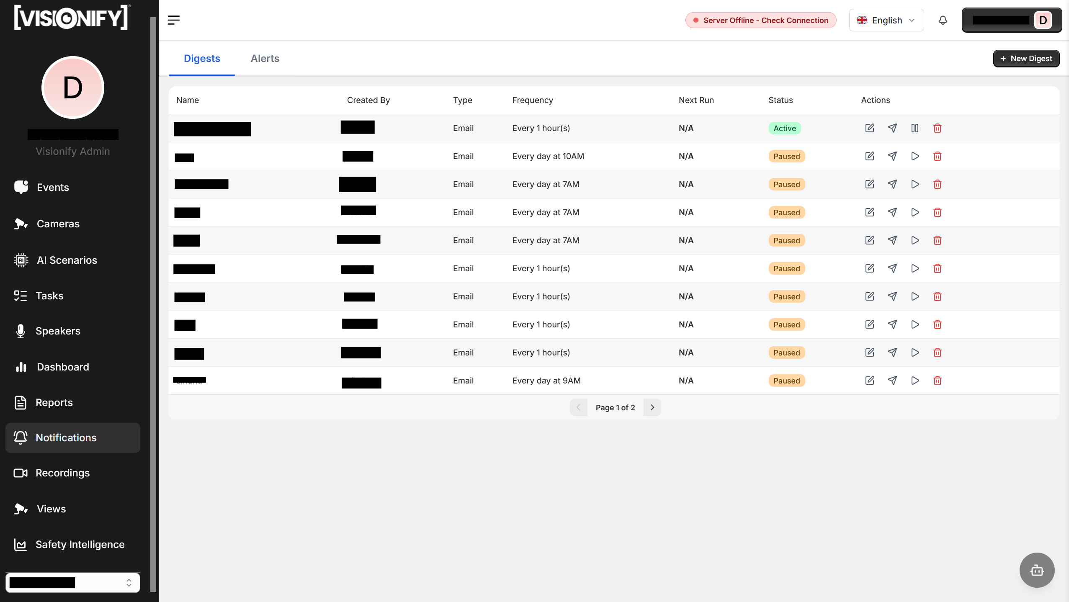Edit the Active digest row
The height and width of the screenshot is (602, 1069).
(870, 128)
